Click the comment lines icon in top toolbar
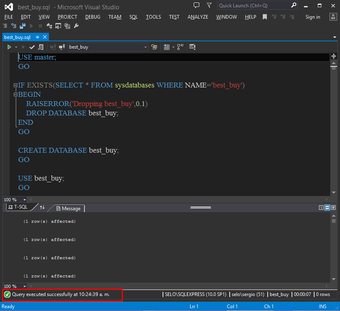The width and height of the screenshot is (340, 311). click(14, 26)
